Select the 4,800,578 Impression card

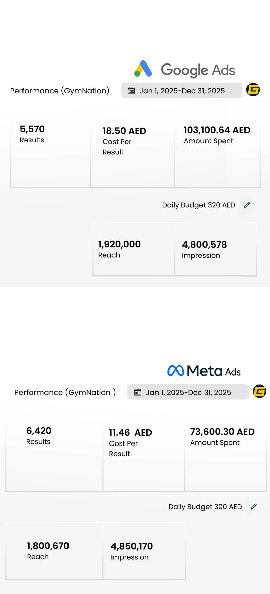pyautogui.click(x=215, y=249)
